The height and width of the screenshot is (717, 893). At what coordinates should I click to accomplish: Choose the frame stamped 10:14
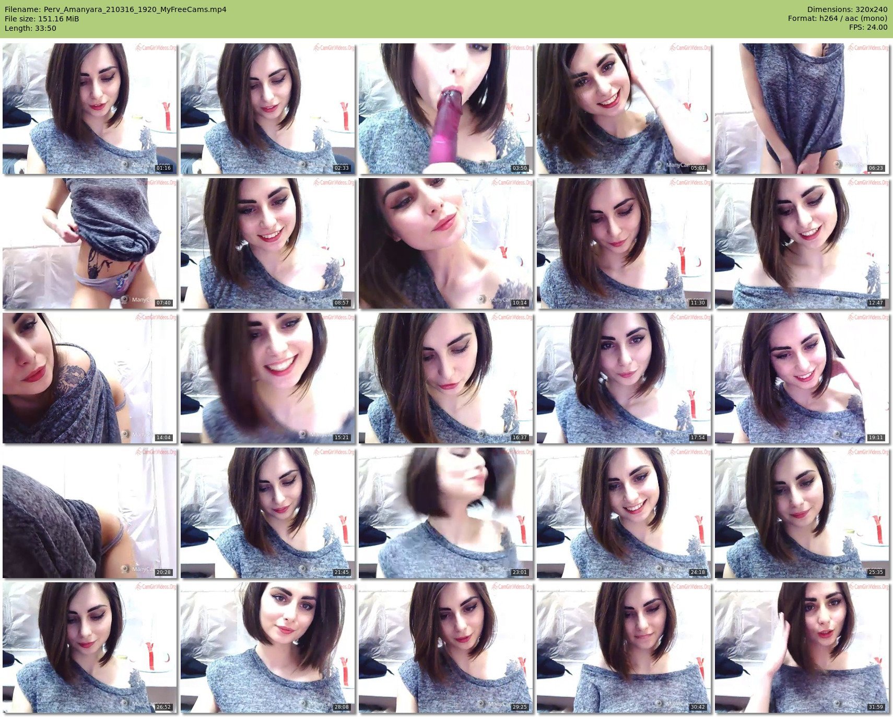point(445,243)
